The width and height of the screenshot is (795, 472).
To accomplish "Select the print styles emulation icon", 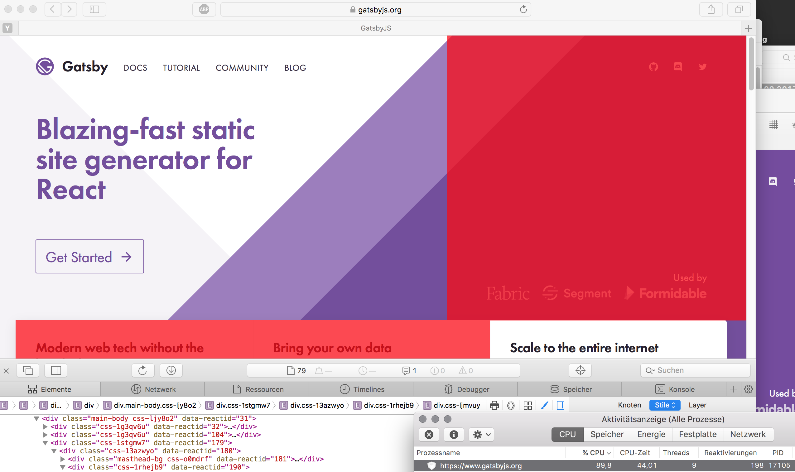I will (x=494, y=405).
